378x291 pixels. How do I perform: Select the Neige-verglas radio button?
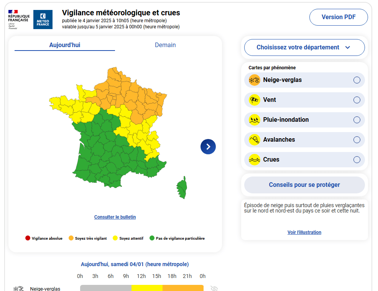click(357, 80)
